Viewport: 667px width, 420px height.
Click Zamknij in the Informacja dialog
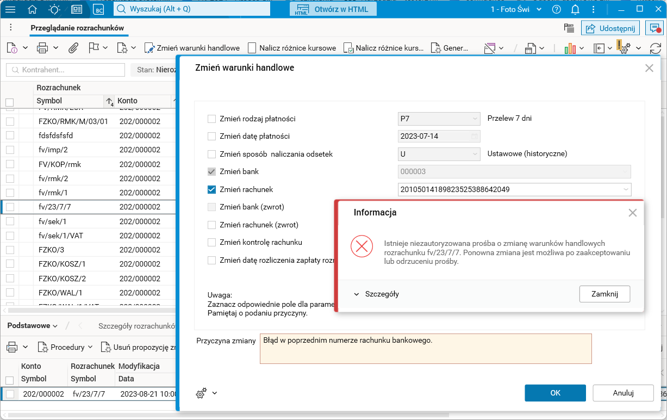tap(605, 294)
